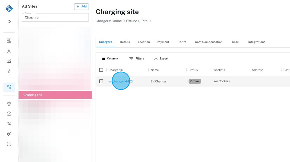This screenshot has width=290, height=162.
Task: Open the sites hierarchy tree icon
Action: click(9, 87)
